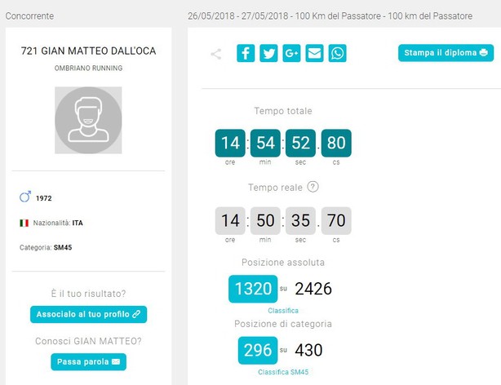
Task: Click the Passa parola button
Action: click(88, 361)
